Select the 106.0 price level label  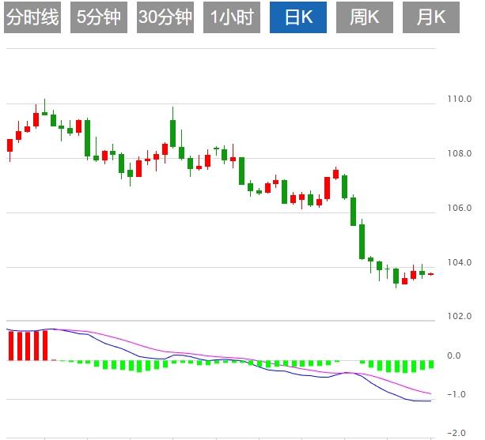[460, 209]
